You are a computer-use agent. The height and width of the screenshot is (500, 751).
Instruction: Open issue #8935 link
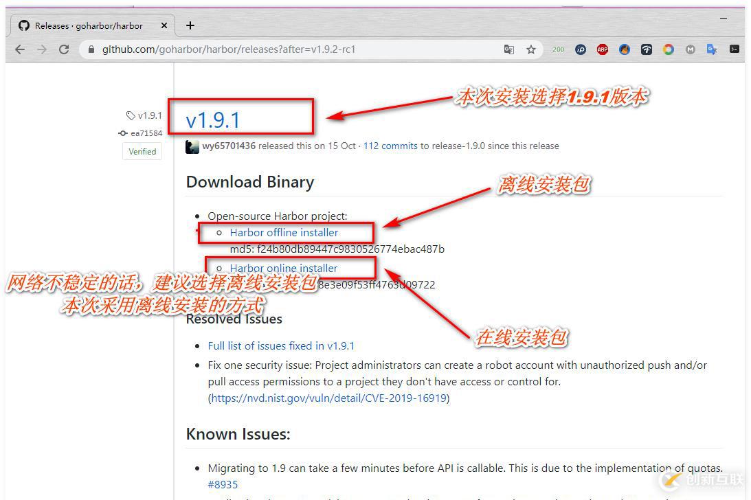223,485
